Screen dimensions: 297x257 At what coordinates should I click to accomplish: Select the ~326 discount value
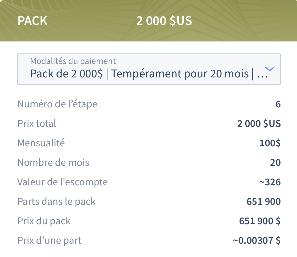click(x=270, y=182)
